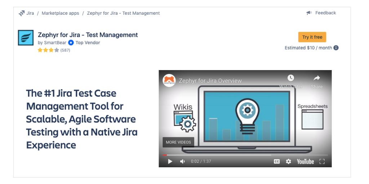Open the Zephyr for Jira Overview video title

210,81
